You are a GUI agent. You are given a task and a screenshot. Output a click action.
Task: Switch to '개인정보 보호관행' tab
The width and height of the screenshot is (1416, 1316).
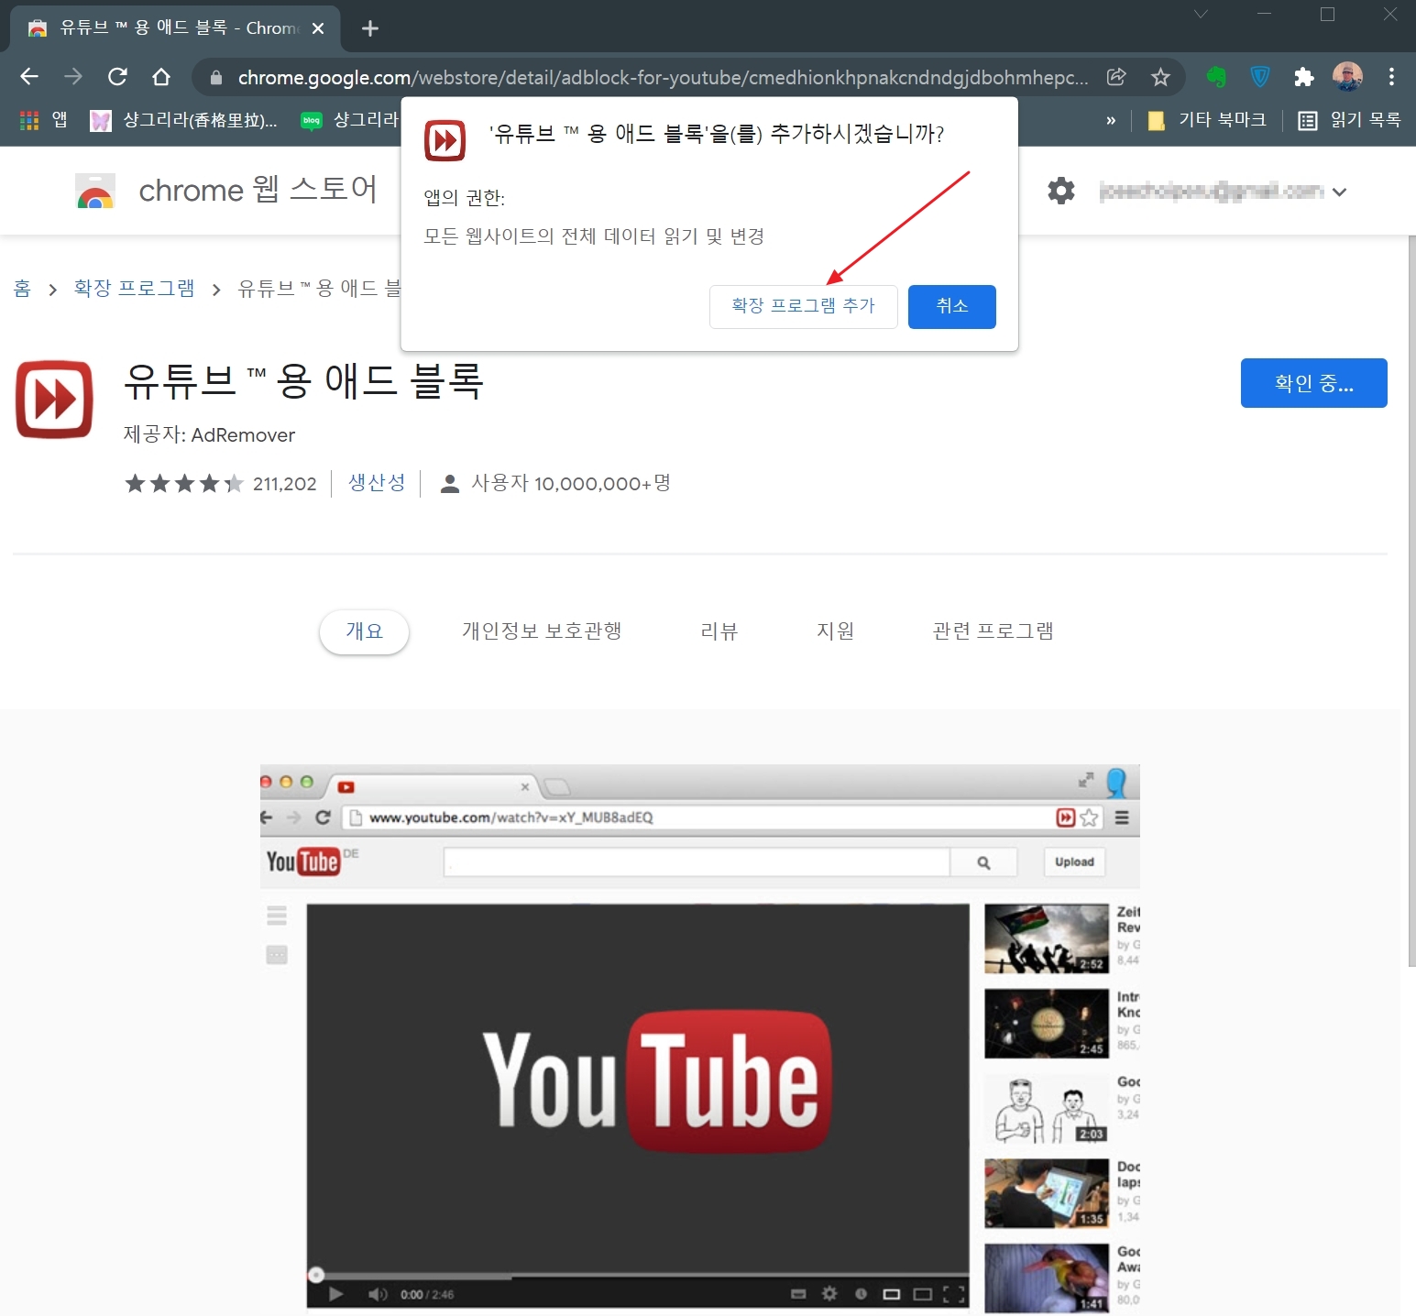tap(542, 631)
